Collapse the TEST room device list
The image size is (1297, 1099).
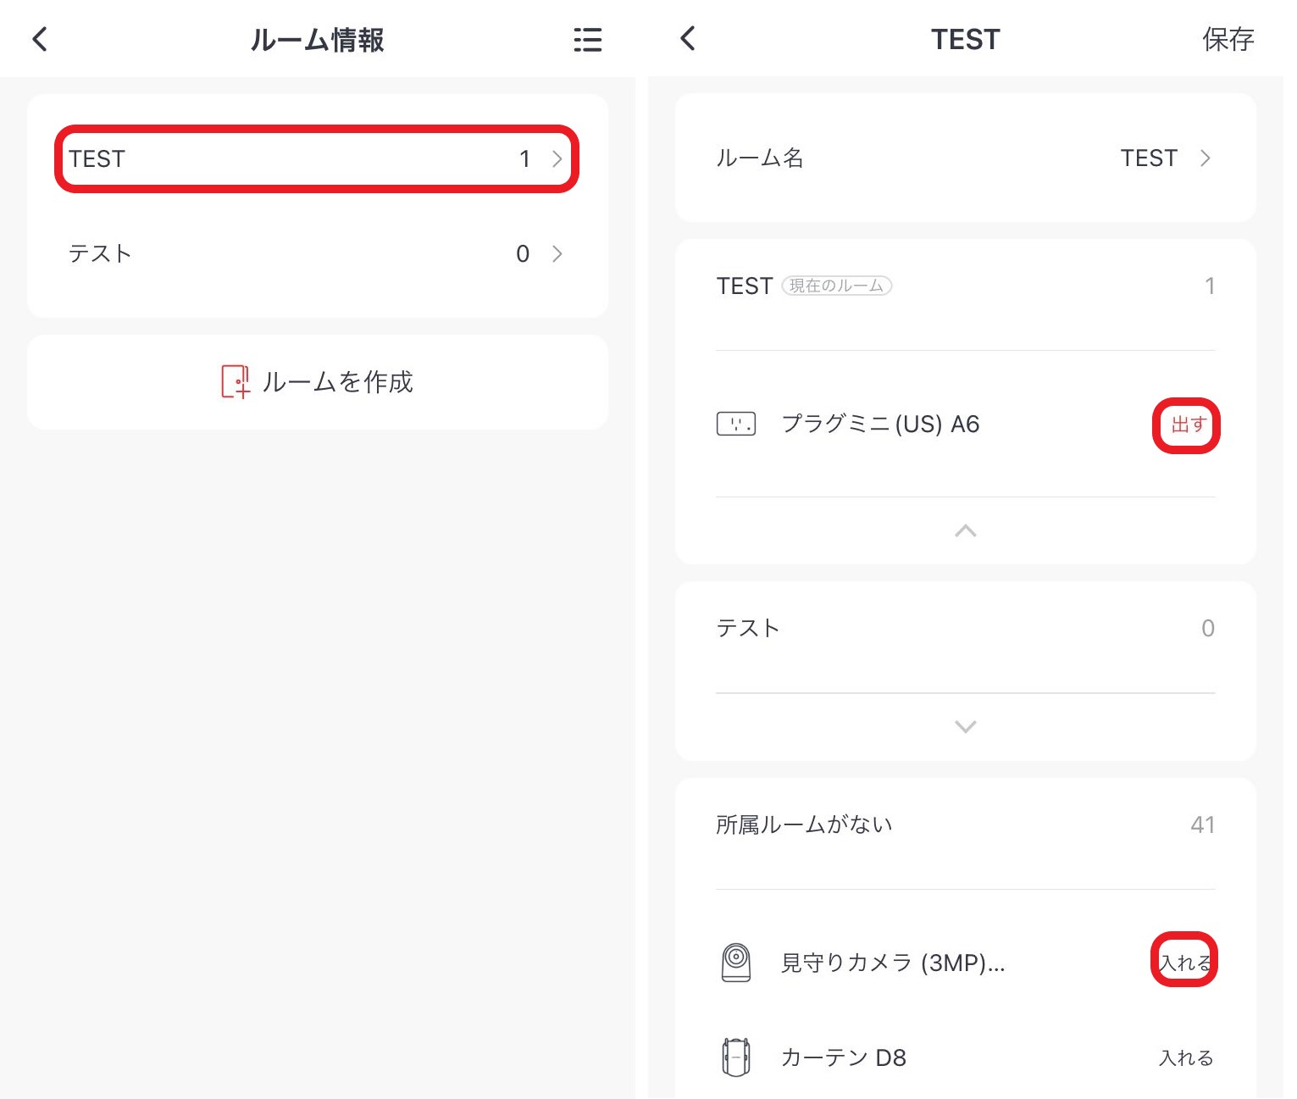click(965, 531)
